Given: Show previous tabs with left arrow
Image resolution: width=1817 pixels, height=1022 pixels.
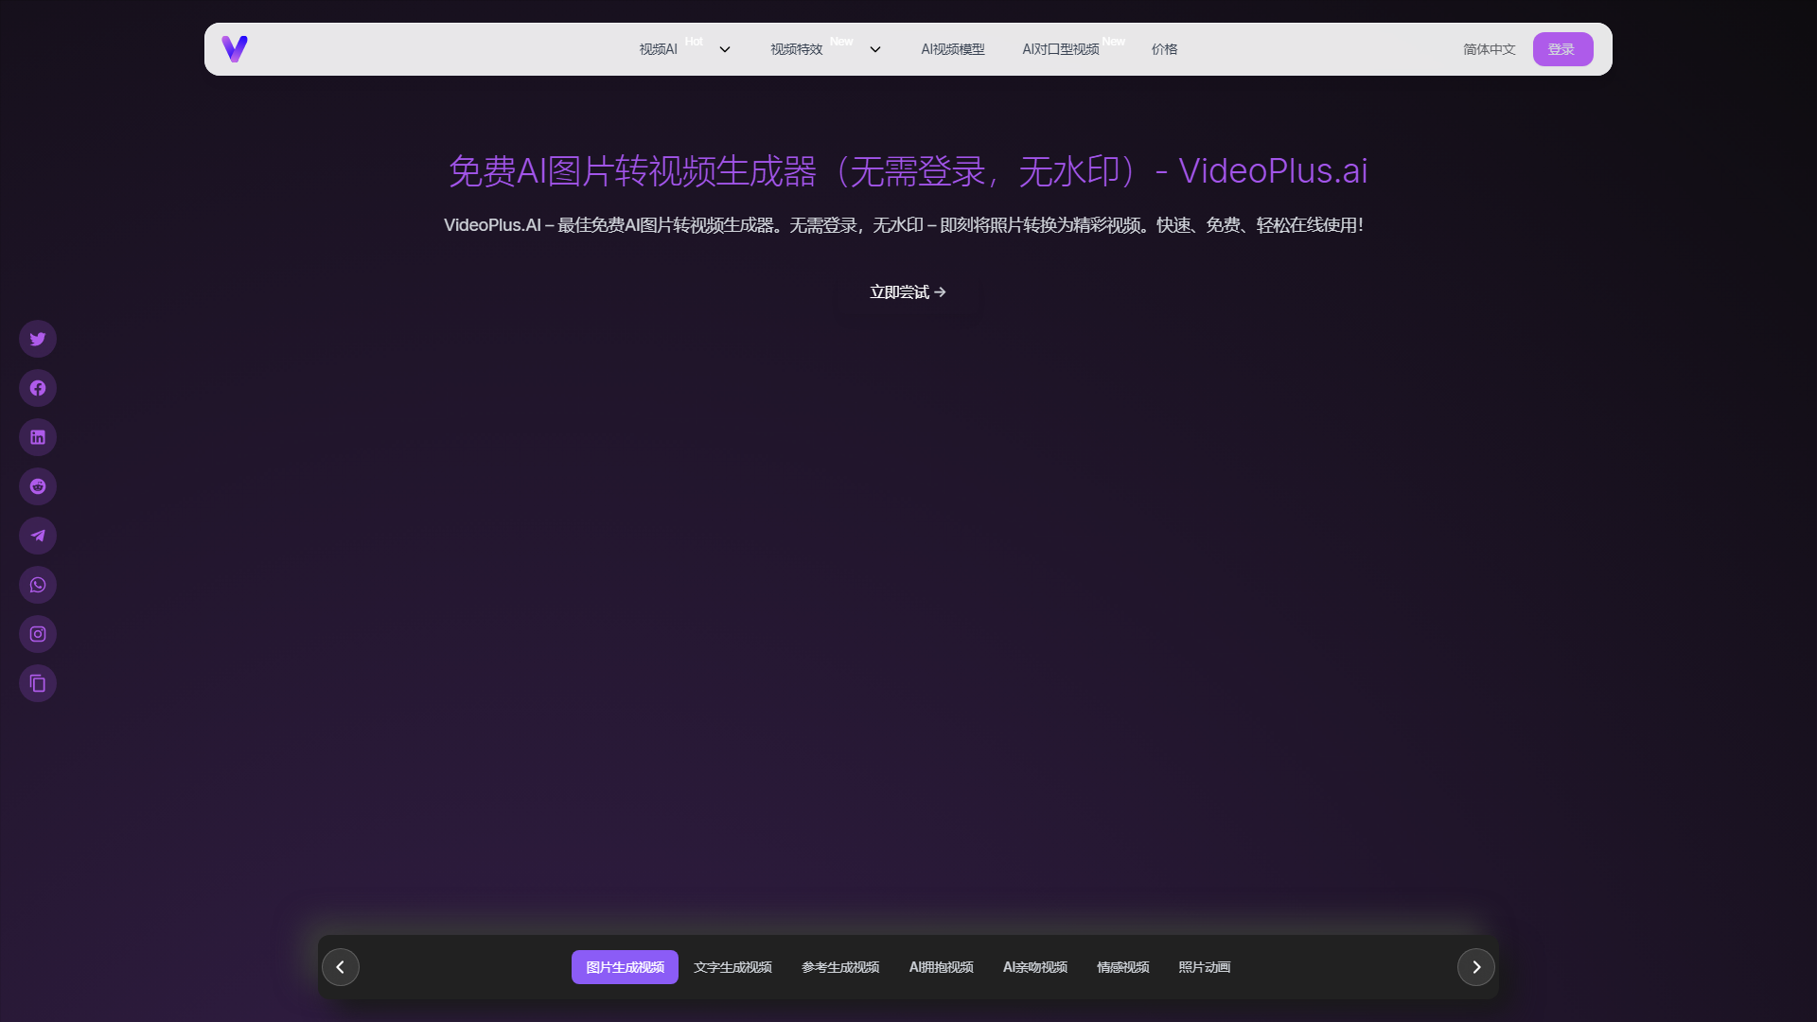Looking at the screenshot, I should point(341,967).
